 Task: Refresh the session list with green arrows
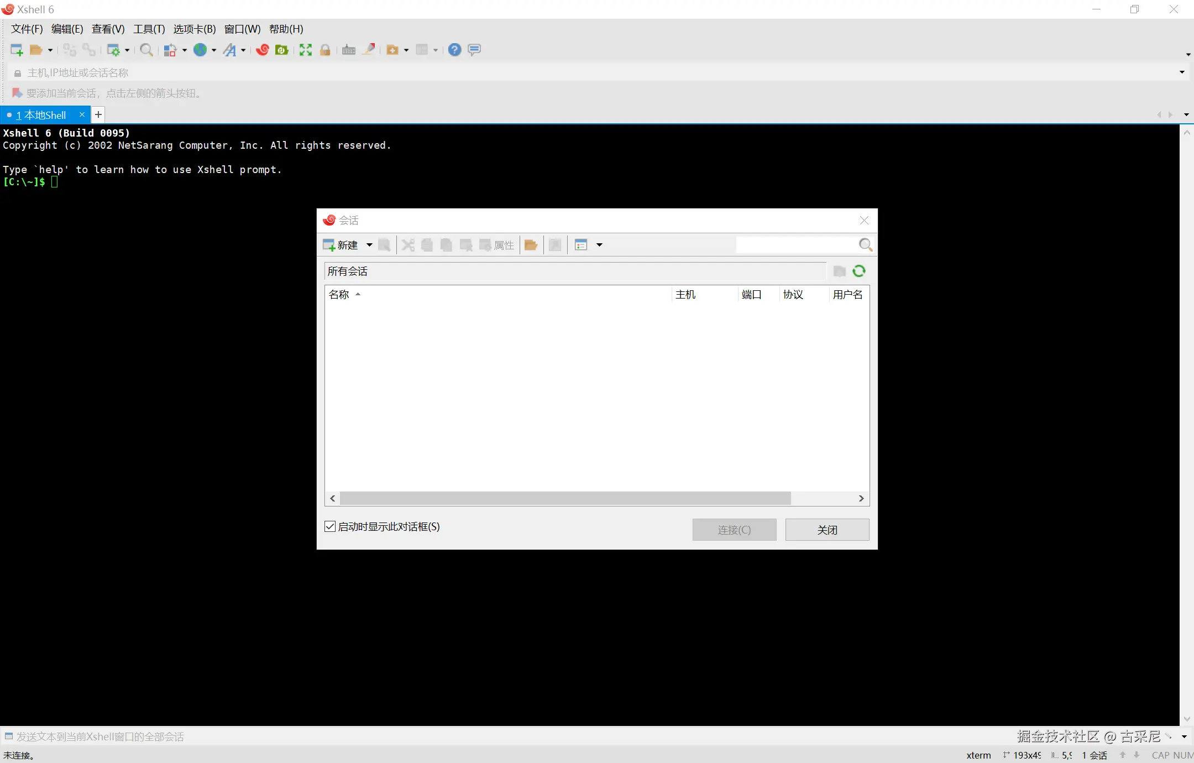pos(858,271)
